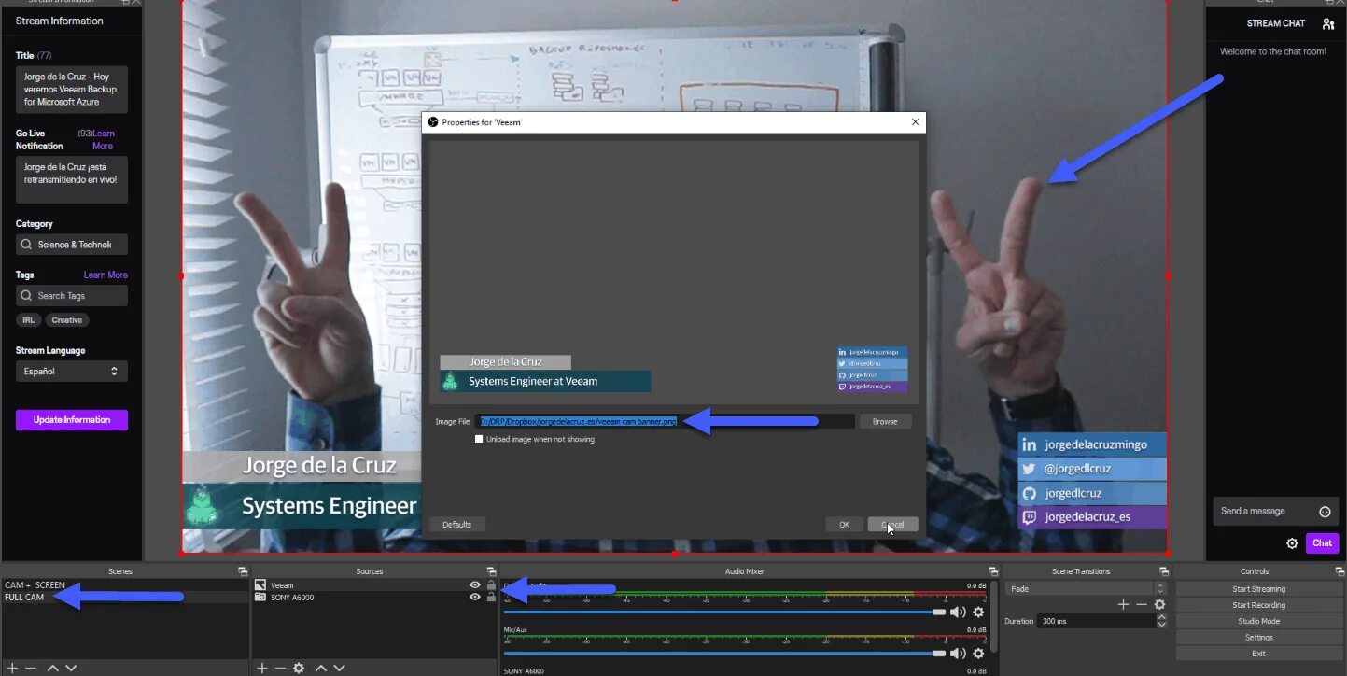Mute the Mic/Aux speaker icon
Screen dimensions: 1347x676
click(x=958, y=654)
